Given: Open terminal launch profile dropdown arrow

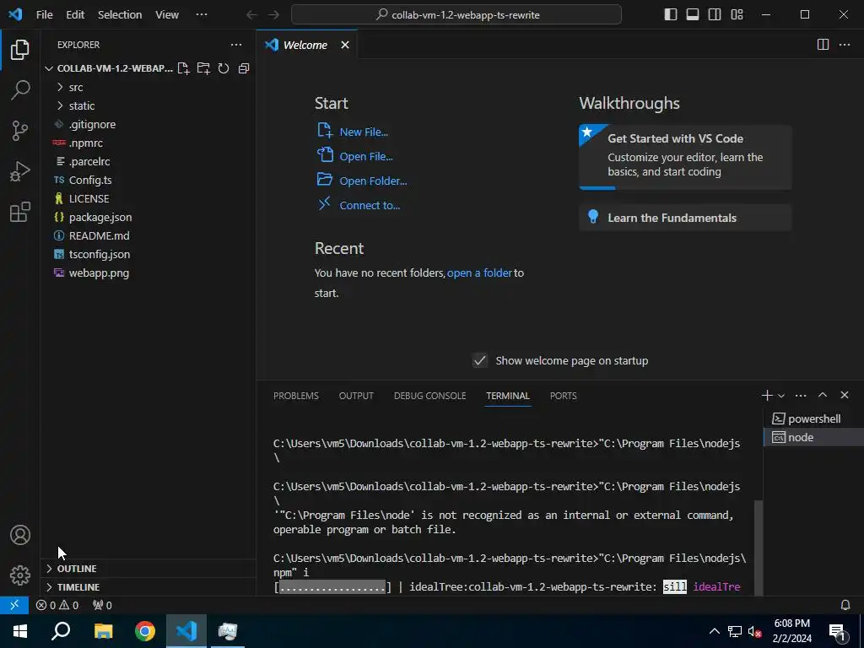Looking at the screenshot, I should (x=780, y=396).
